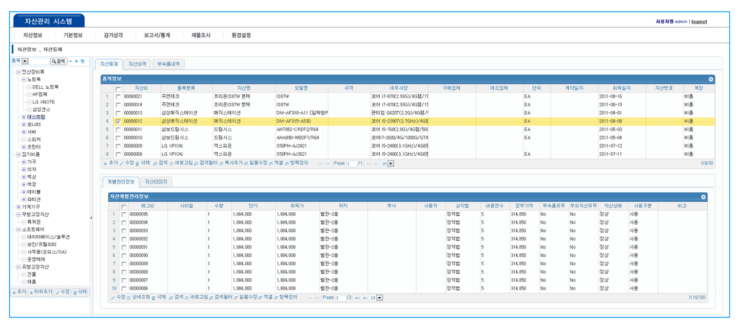
Task: Click 상세조회 icon in 자산개별관리정보 toolbar
Action: coord(129,297)
